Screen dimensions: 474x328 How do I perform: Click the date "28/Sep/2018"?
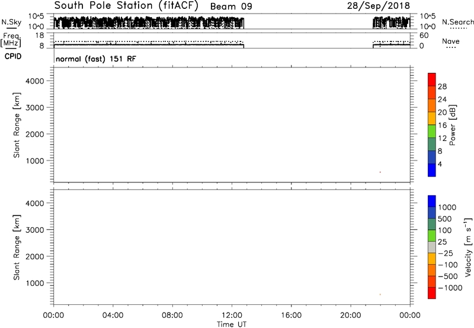[378, 6]
